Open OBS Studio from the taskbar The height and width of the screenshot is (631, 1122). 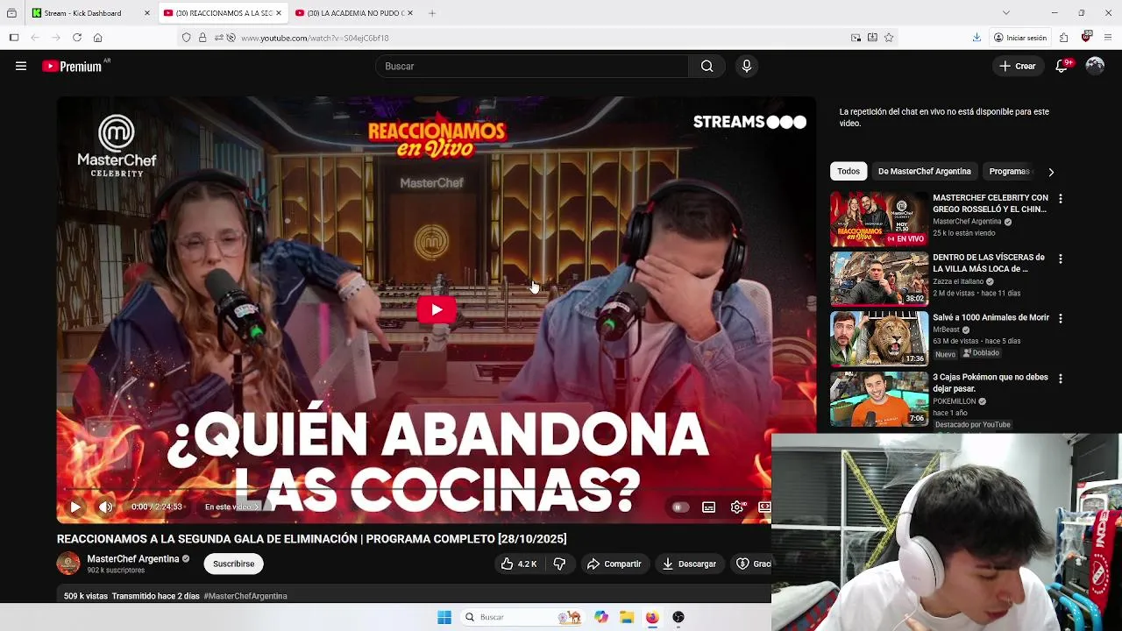coord(678,618)
